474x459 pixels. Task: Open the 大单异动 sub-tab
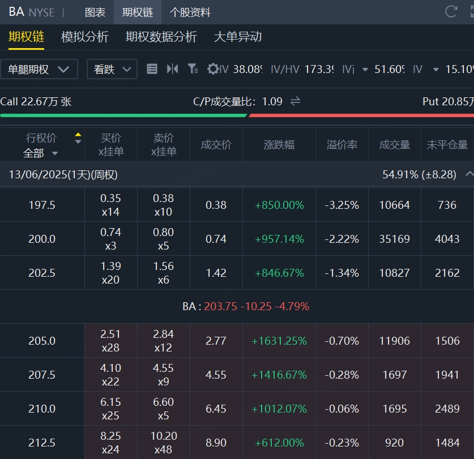pos(238,37)
